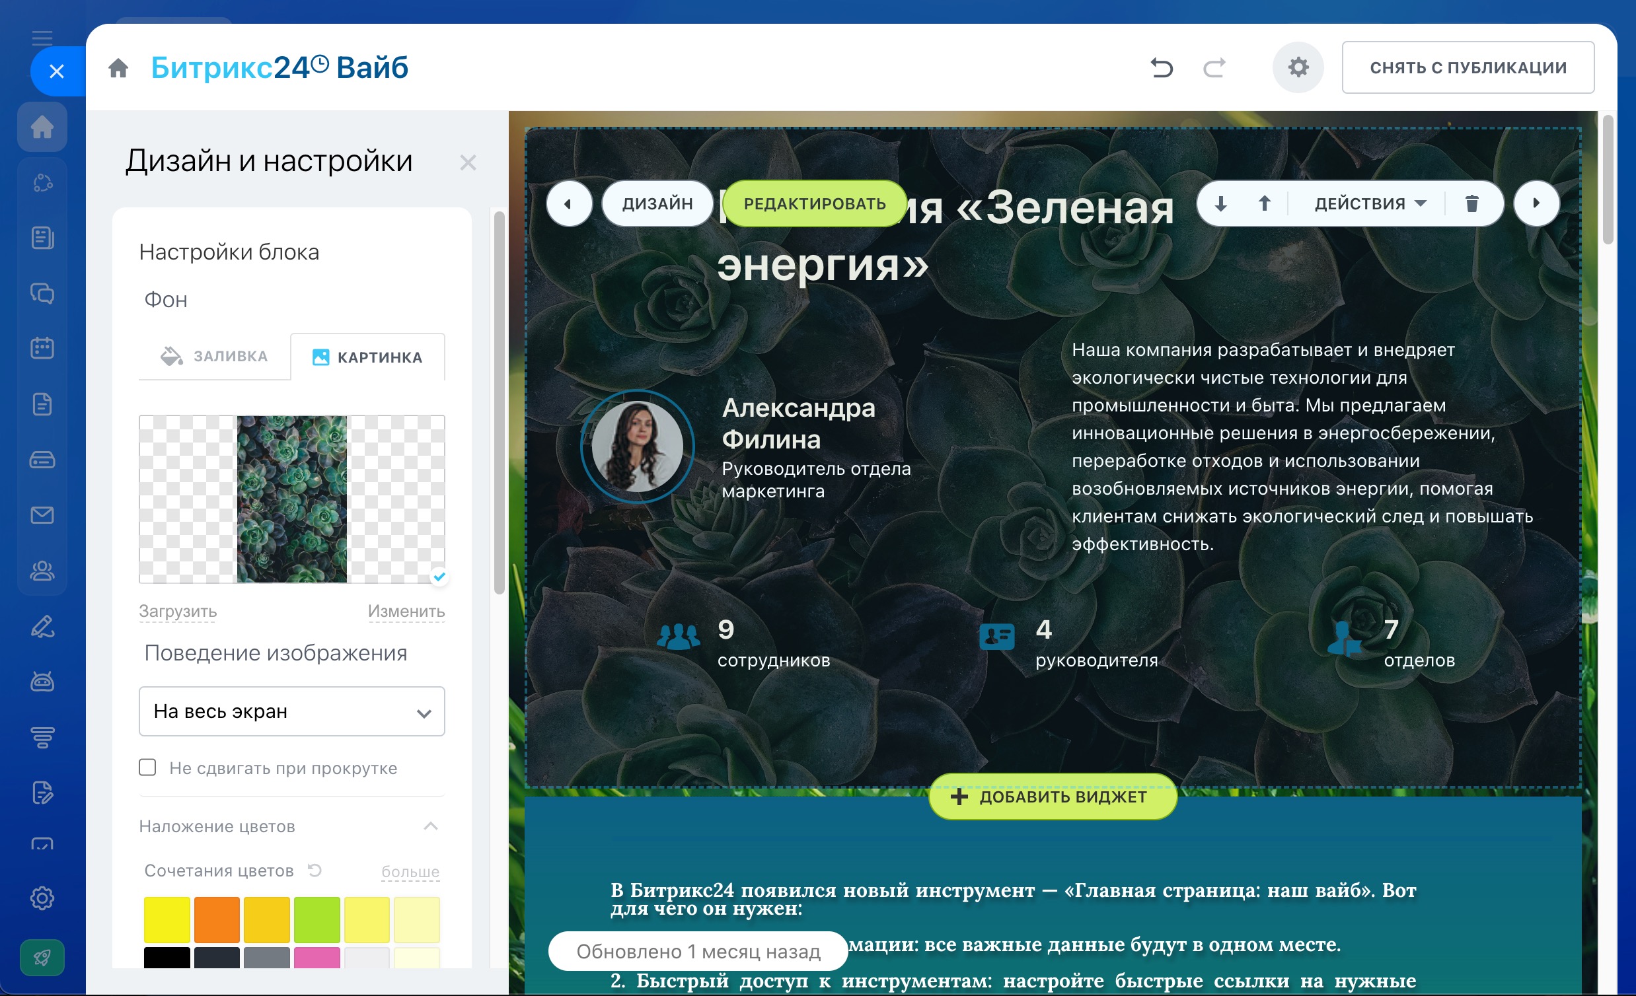This screenshot has height=996, width=1636.
Task: Click the name Александра Филина
Action: pyautogui.click(x=798, y=423)
